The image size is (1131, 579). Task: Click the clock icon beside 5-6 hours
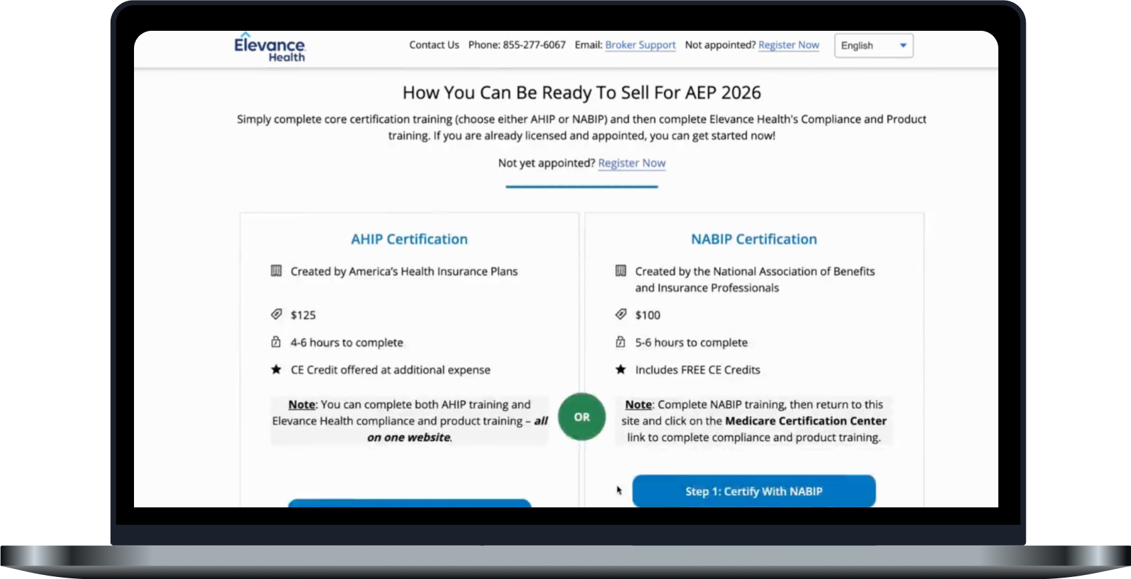(x=620, y=342)
